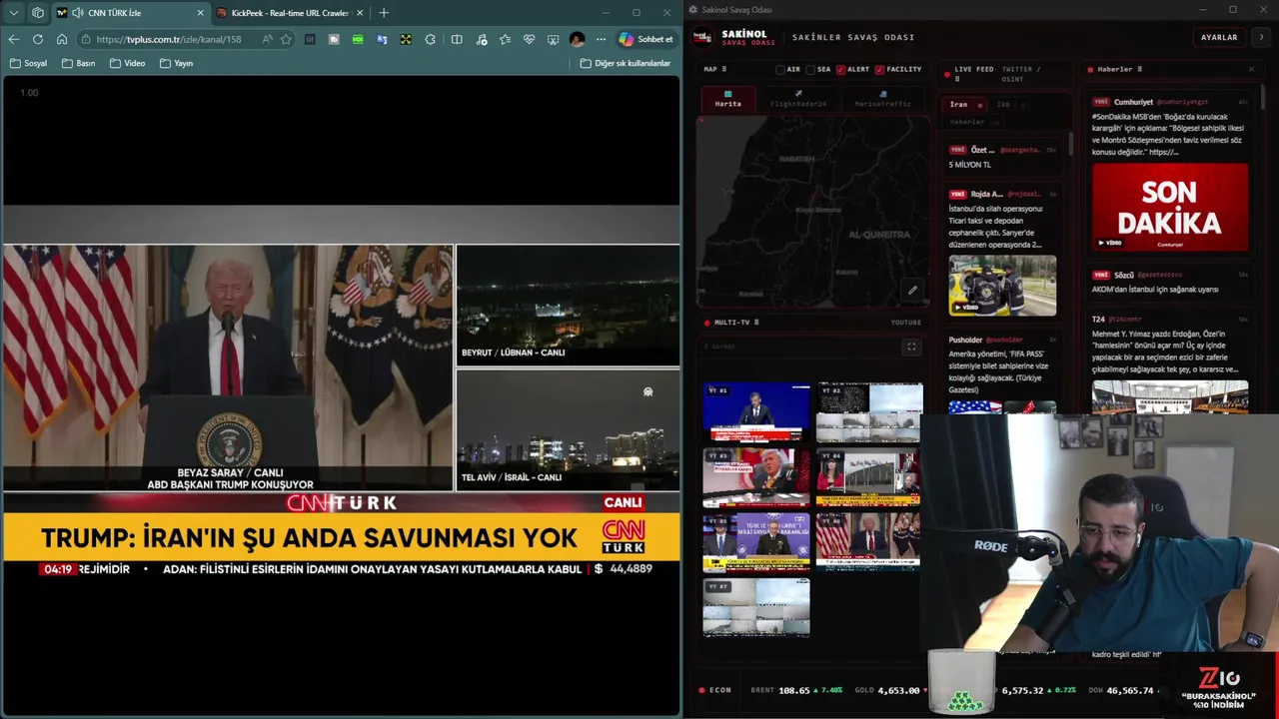Screen dimensions: 1279x719
Task: Select MarineTraffic tab
Action: (x=882, y=100)
